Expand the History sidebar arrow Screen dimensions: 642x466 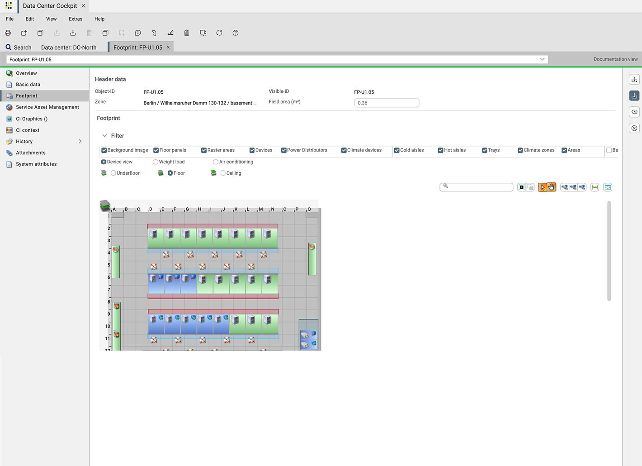click(x=80, y=142)
